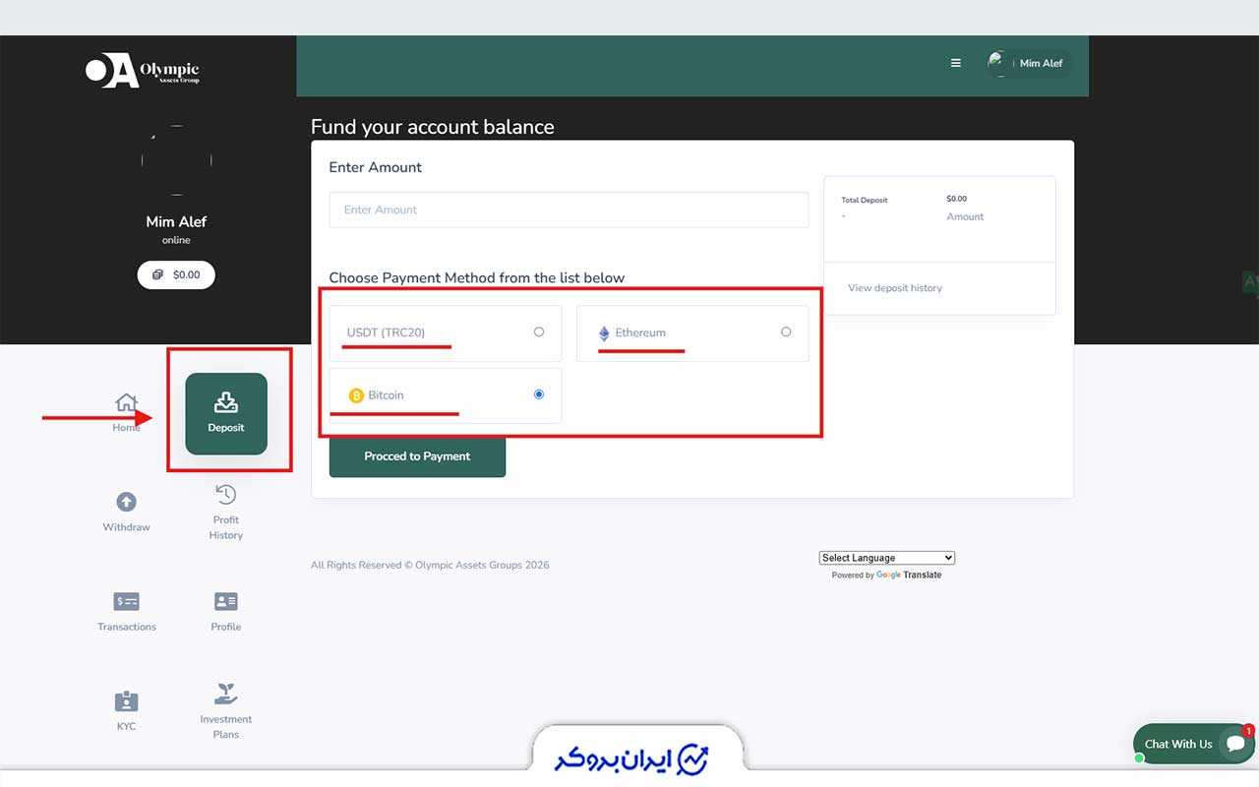Click the USDT (TRC20) label

pos(386,333)
